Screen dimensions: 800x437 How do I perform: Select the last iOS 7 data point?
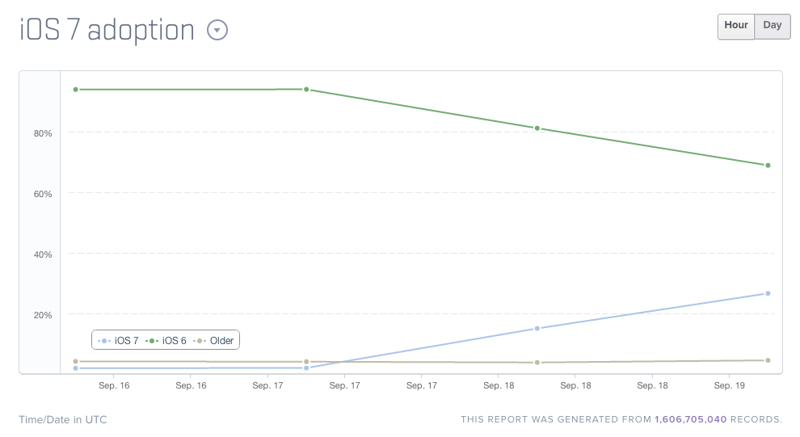768,293
